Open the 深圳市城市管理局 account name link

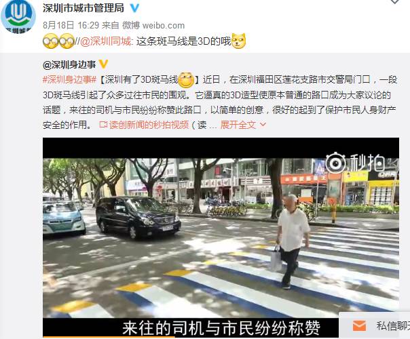click(83, 8)
